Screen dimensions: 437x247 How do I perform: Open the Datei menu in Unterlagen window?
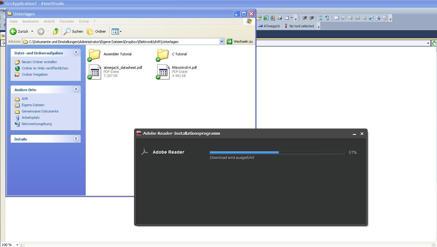tap(13, 21)
